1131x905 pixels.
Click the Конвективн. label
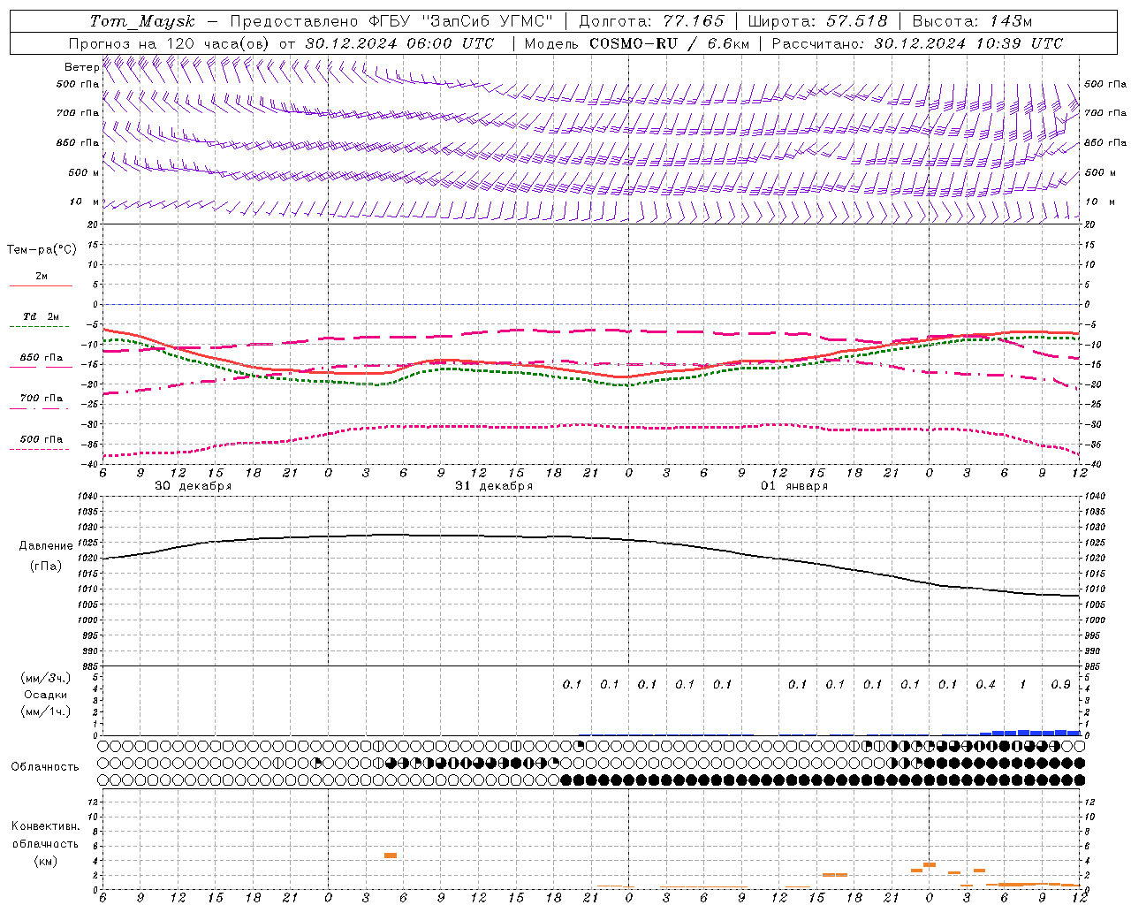[45, 826]
